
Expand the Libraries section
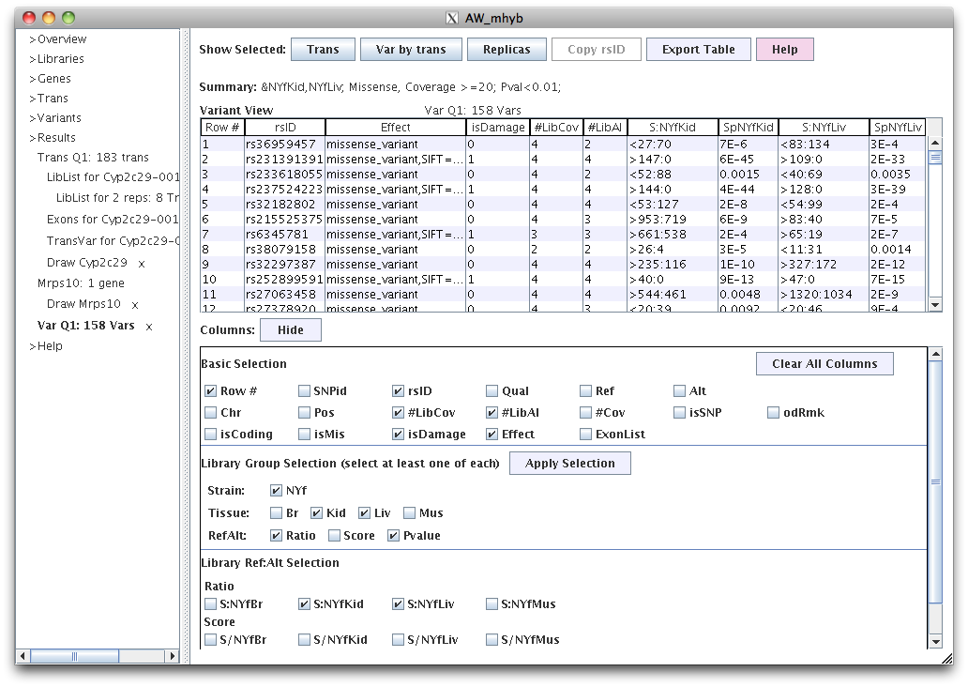[x=56, y=59]
